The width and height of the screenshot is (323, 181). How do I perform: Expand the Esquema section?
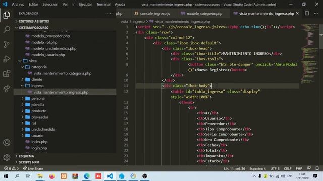coord(26,156)
